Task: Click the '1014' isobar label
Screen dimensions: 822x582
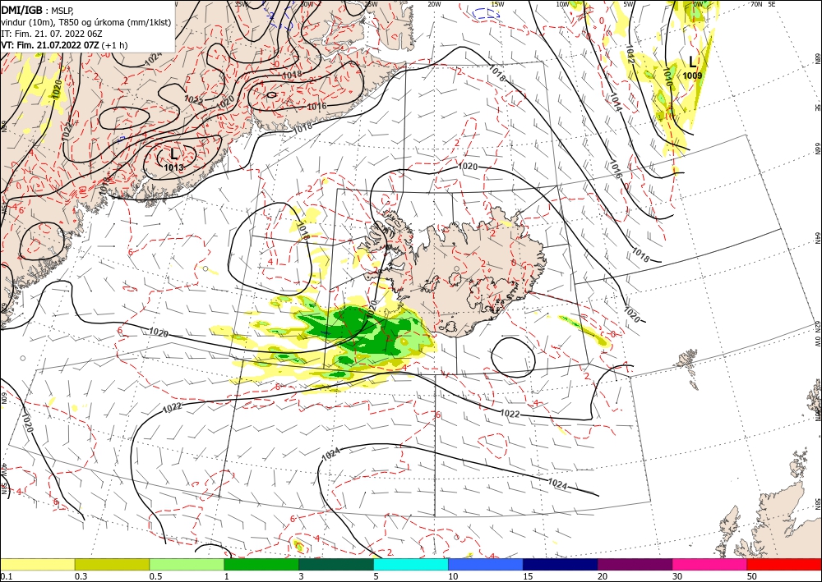Action: (615, 101)
